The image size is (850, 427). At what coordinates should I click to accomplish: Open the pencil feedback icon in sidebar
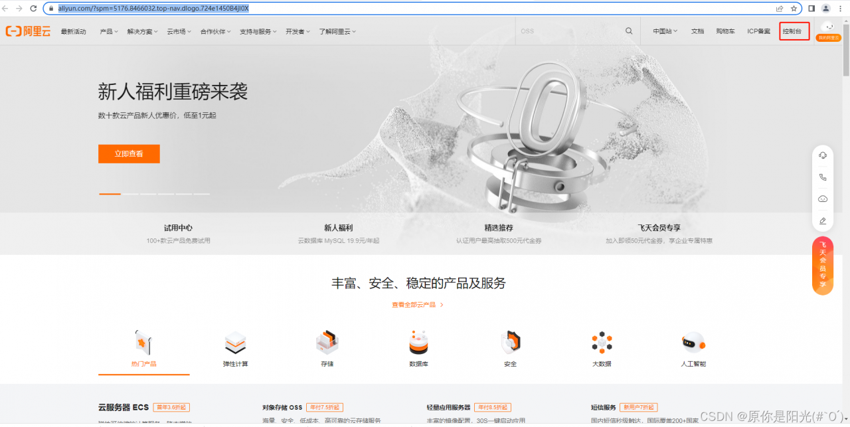823,220
